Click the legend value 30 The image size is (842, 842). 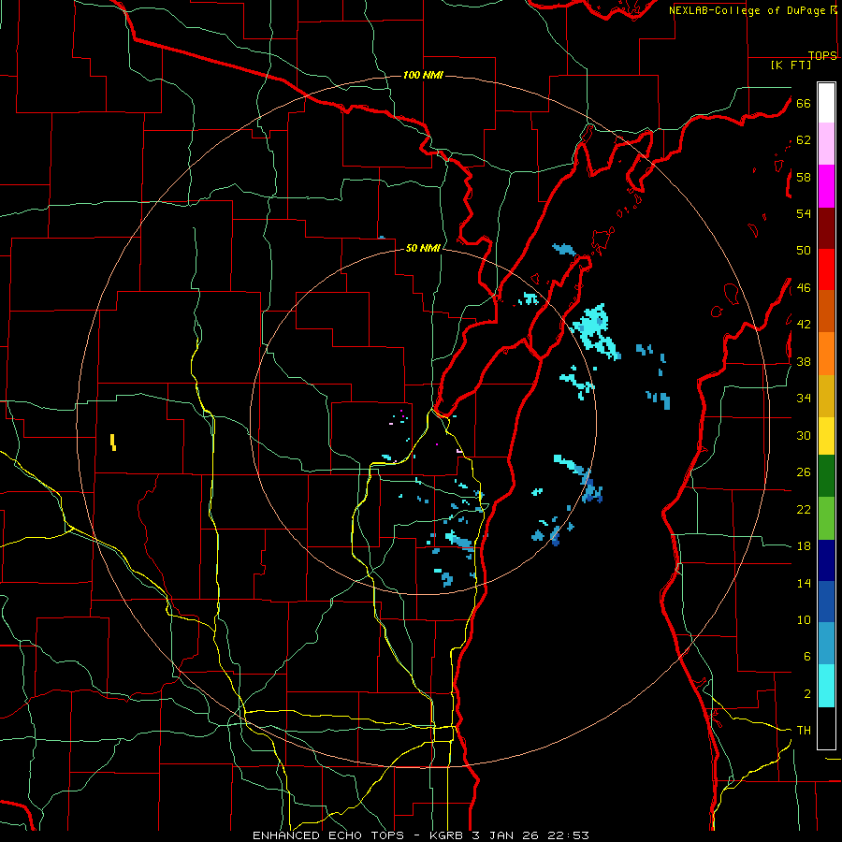click(804, 435)
